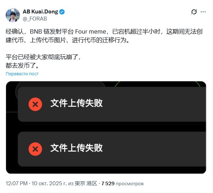The width and height of the screenshot is (213, 193).
Task: Click the Перевести пост translate link
Action: click(x=22, y=74)
